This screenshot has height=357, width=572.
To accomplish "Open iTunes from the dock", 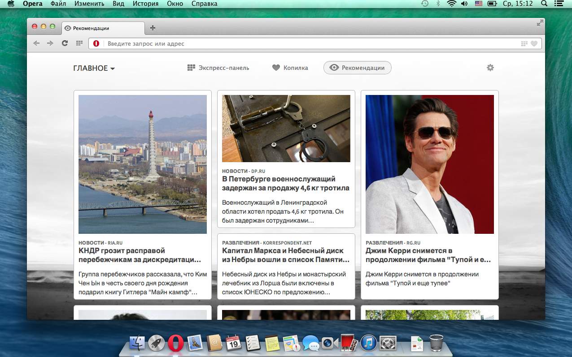I will point(368,344).
